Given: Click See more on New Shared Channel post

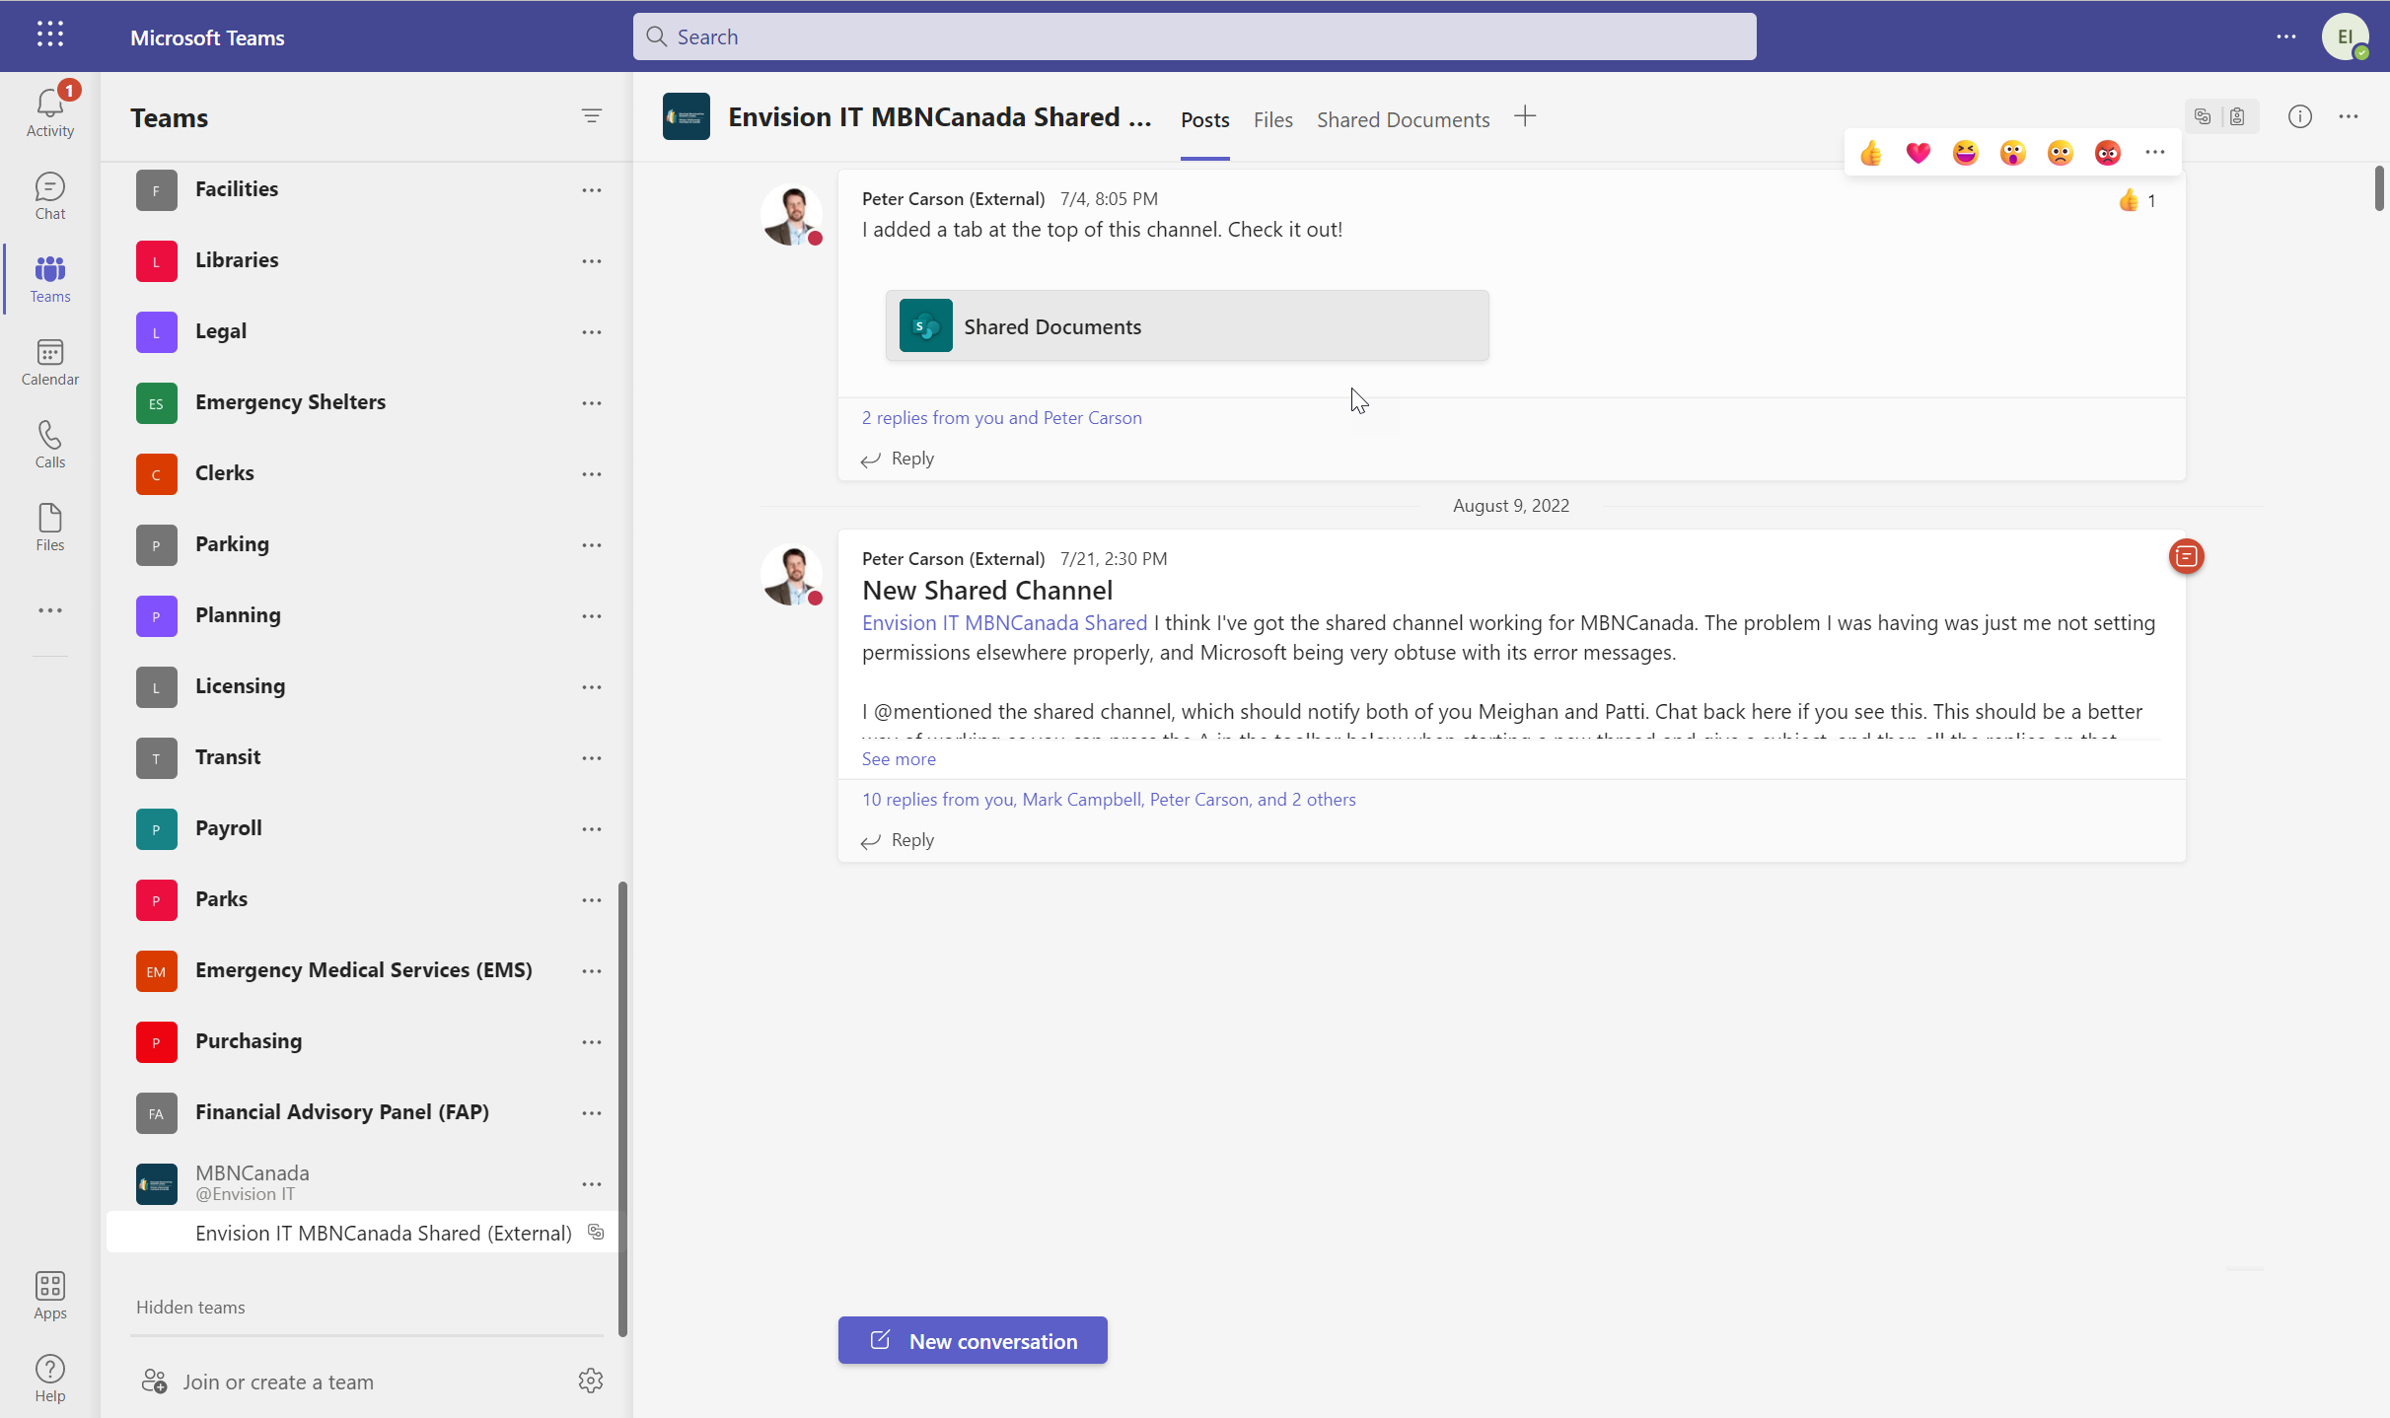Looking at the screenshot, I should tap(899, 758).
